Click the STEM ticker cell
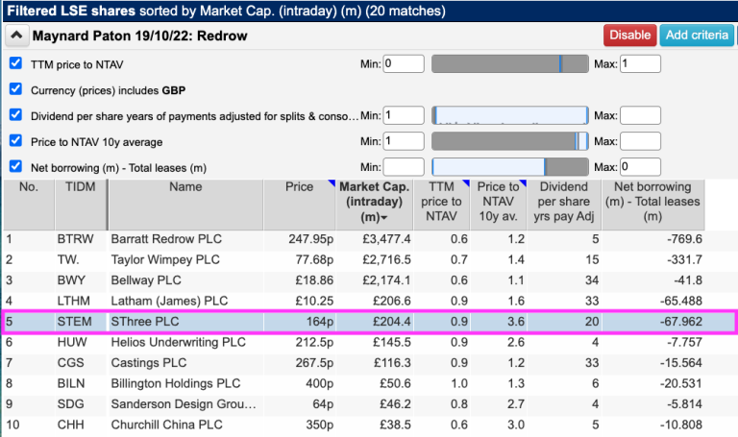 click(74, 322)
